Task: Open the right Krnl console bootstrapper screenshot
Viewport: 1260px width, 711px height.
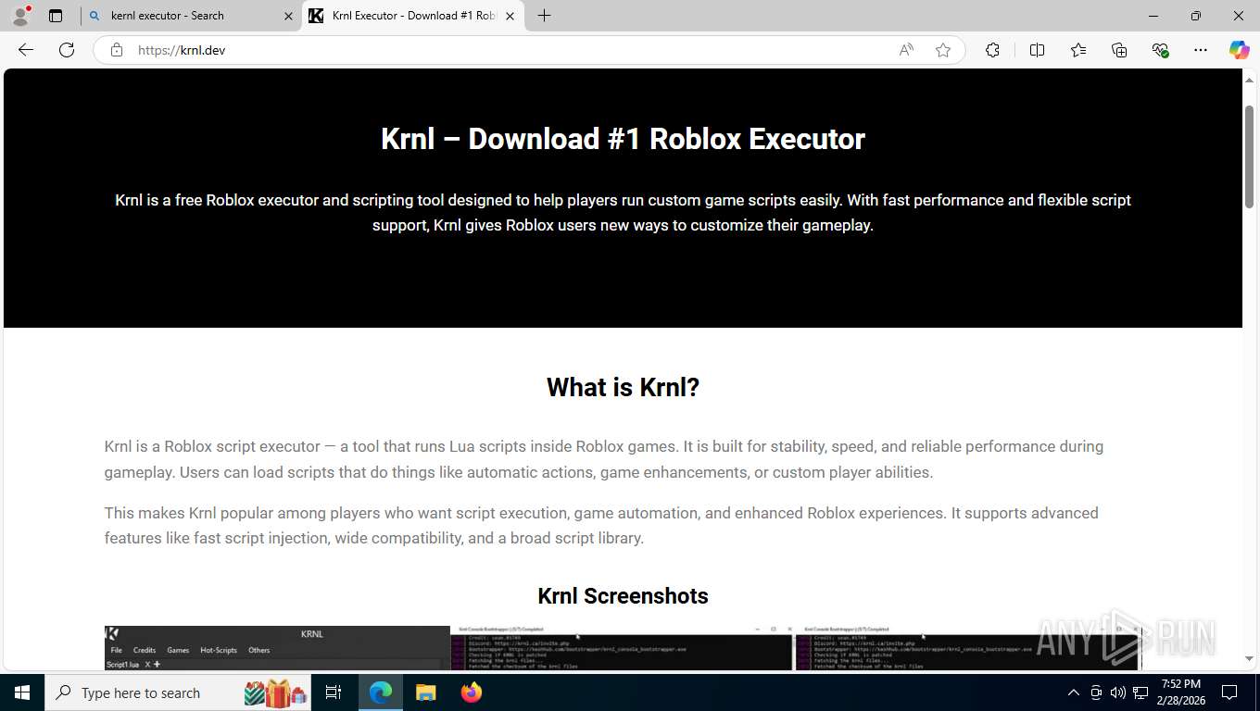Action: pyautogui.click(x=968, y=648)
